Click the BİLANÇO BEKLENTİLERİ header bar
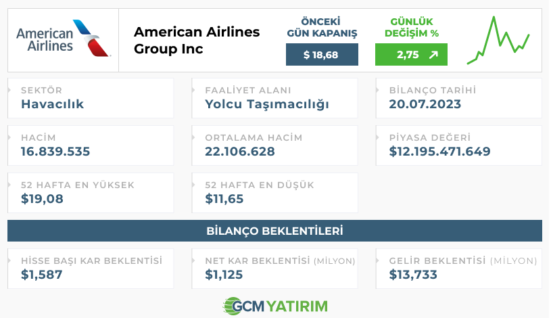This screenshot has height=318, width=551. 274,231
